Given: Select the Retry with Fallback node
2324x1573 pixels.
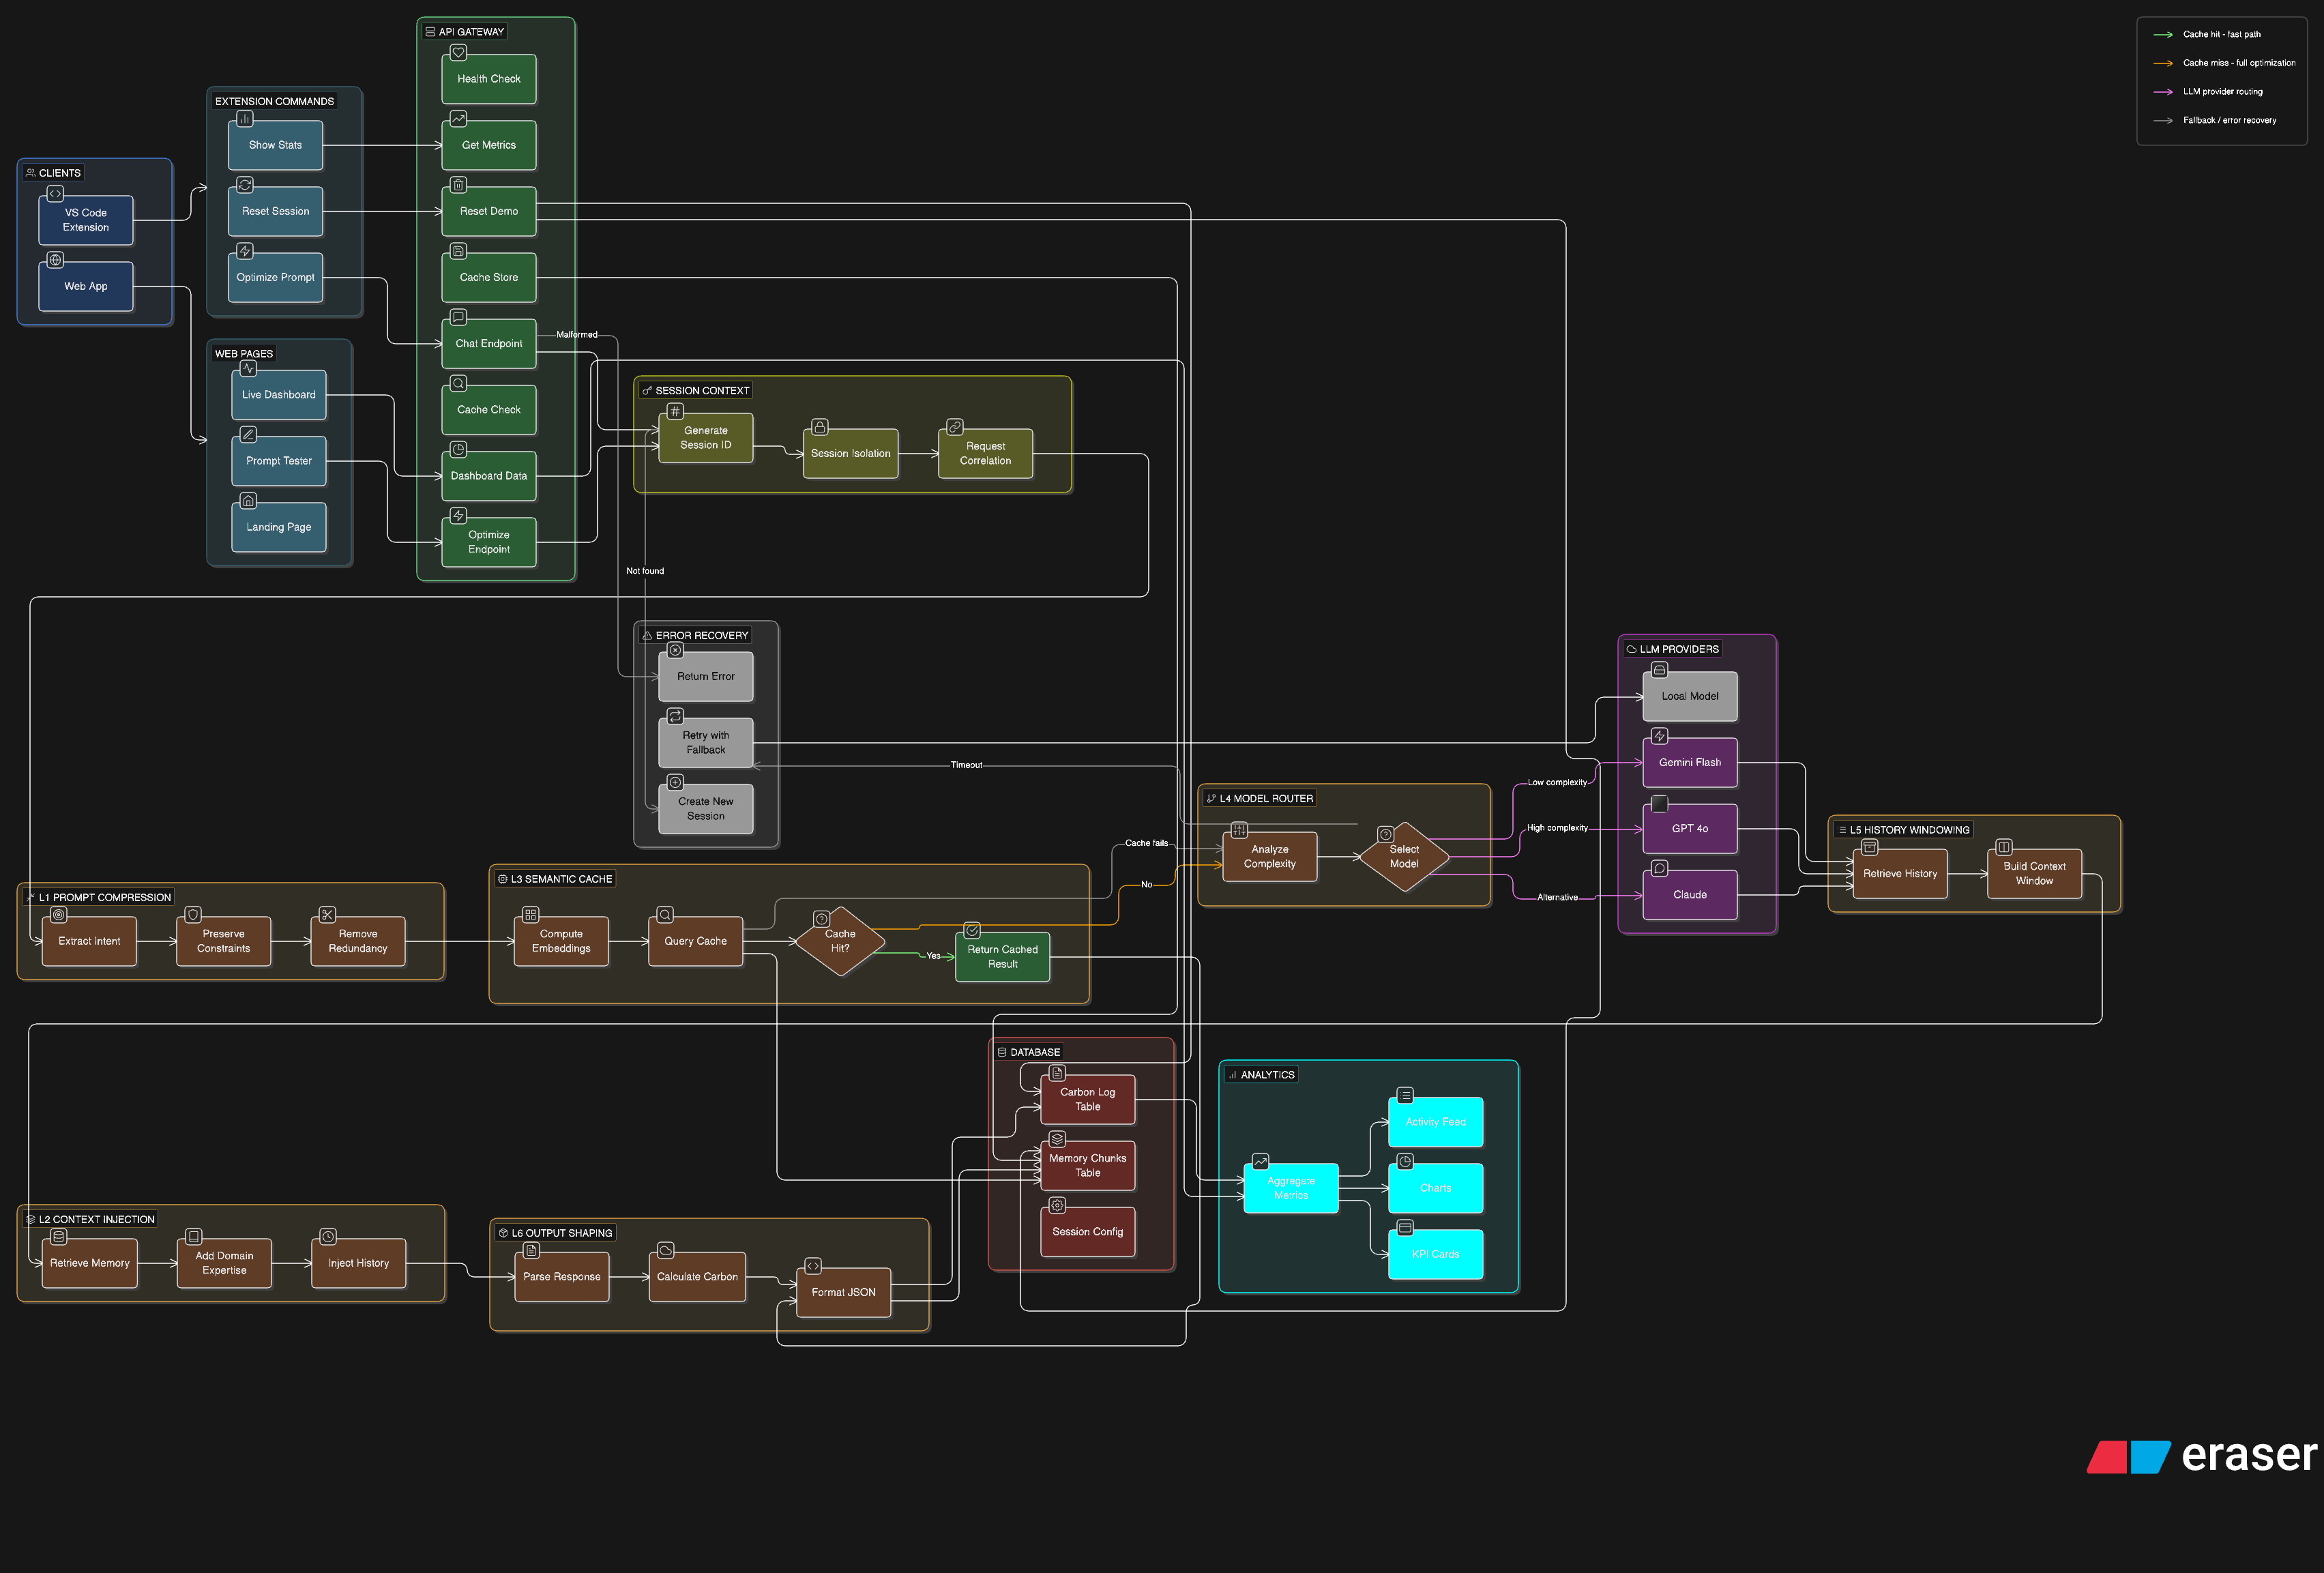Looking at the screenshot, I should click(705, 742).
